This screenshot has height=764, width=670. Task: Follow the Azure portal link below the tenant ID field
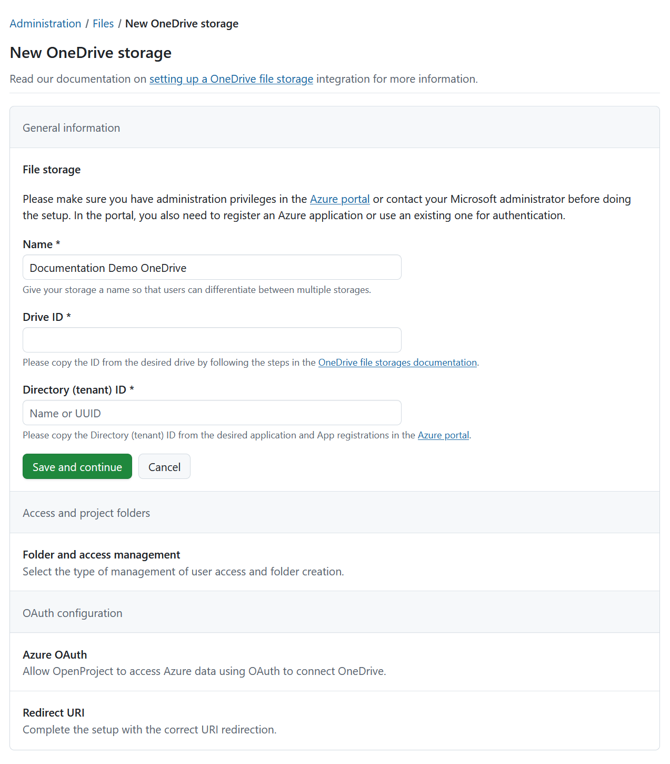pos(443,435)
